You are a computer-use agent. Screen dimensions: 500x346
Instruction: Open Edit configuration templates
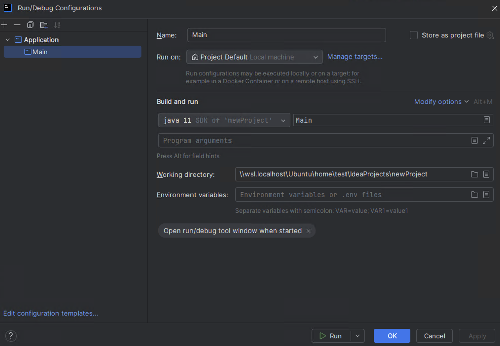50,313
